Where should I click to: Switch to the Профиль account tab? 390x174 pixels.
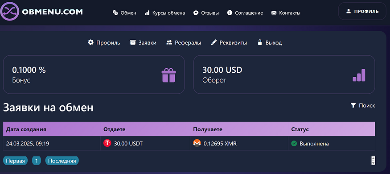pos(104,42)
